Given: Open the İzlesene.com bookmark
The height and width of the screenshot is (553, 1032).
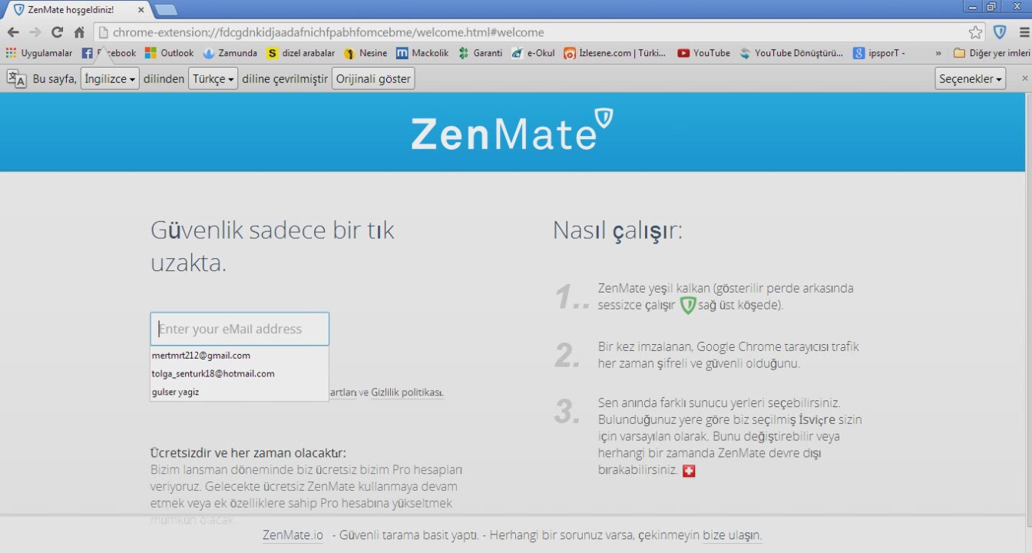Looking at the screenshot, I should tap(615, 53).
